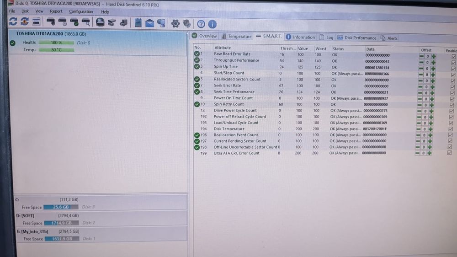
Task: Select the Current Pending Sector Count row
Action: click(322, 141)
